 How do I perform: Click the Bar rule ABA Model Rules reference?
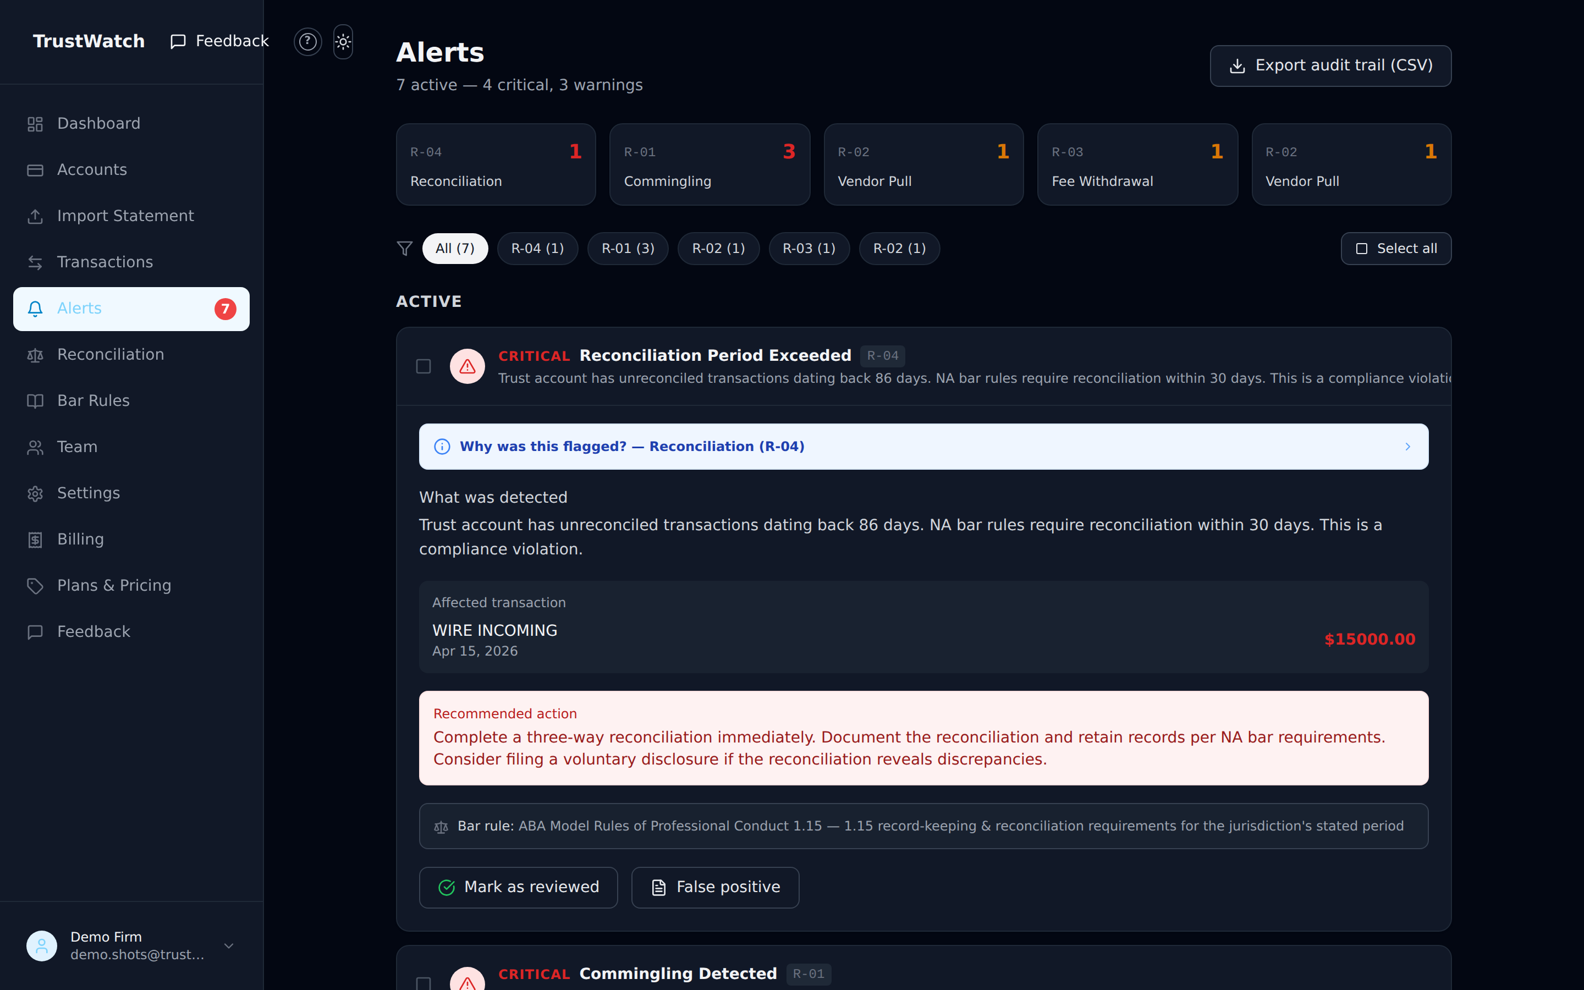click(923, 826)
